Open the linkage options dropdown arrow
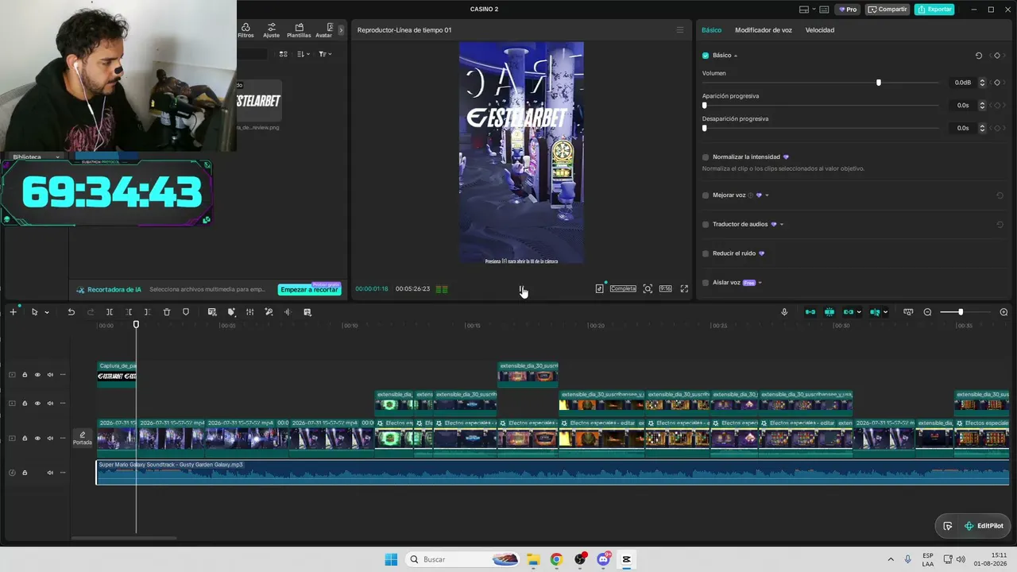 coord(859,312)
